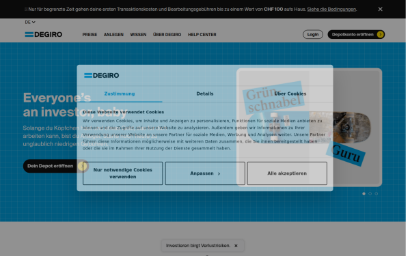Image resolution: width=410 pixels, height=256 pixels.
Task: Select the third carousel dot
Action: (377, 194)
